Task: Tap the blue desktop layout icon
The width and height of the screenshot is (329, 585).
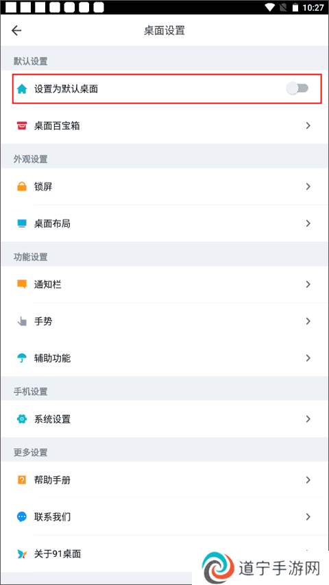Action: coord(22,223)
